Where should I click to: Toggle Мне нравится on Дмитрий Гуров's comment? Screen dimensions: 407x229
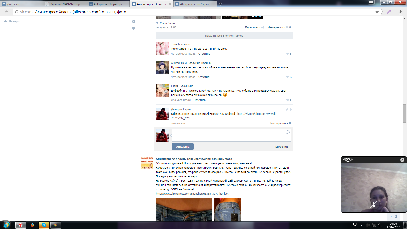coord(281,123)
